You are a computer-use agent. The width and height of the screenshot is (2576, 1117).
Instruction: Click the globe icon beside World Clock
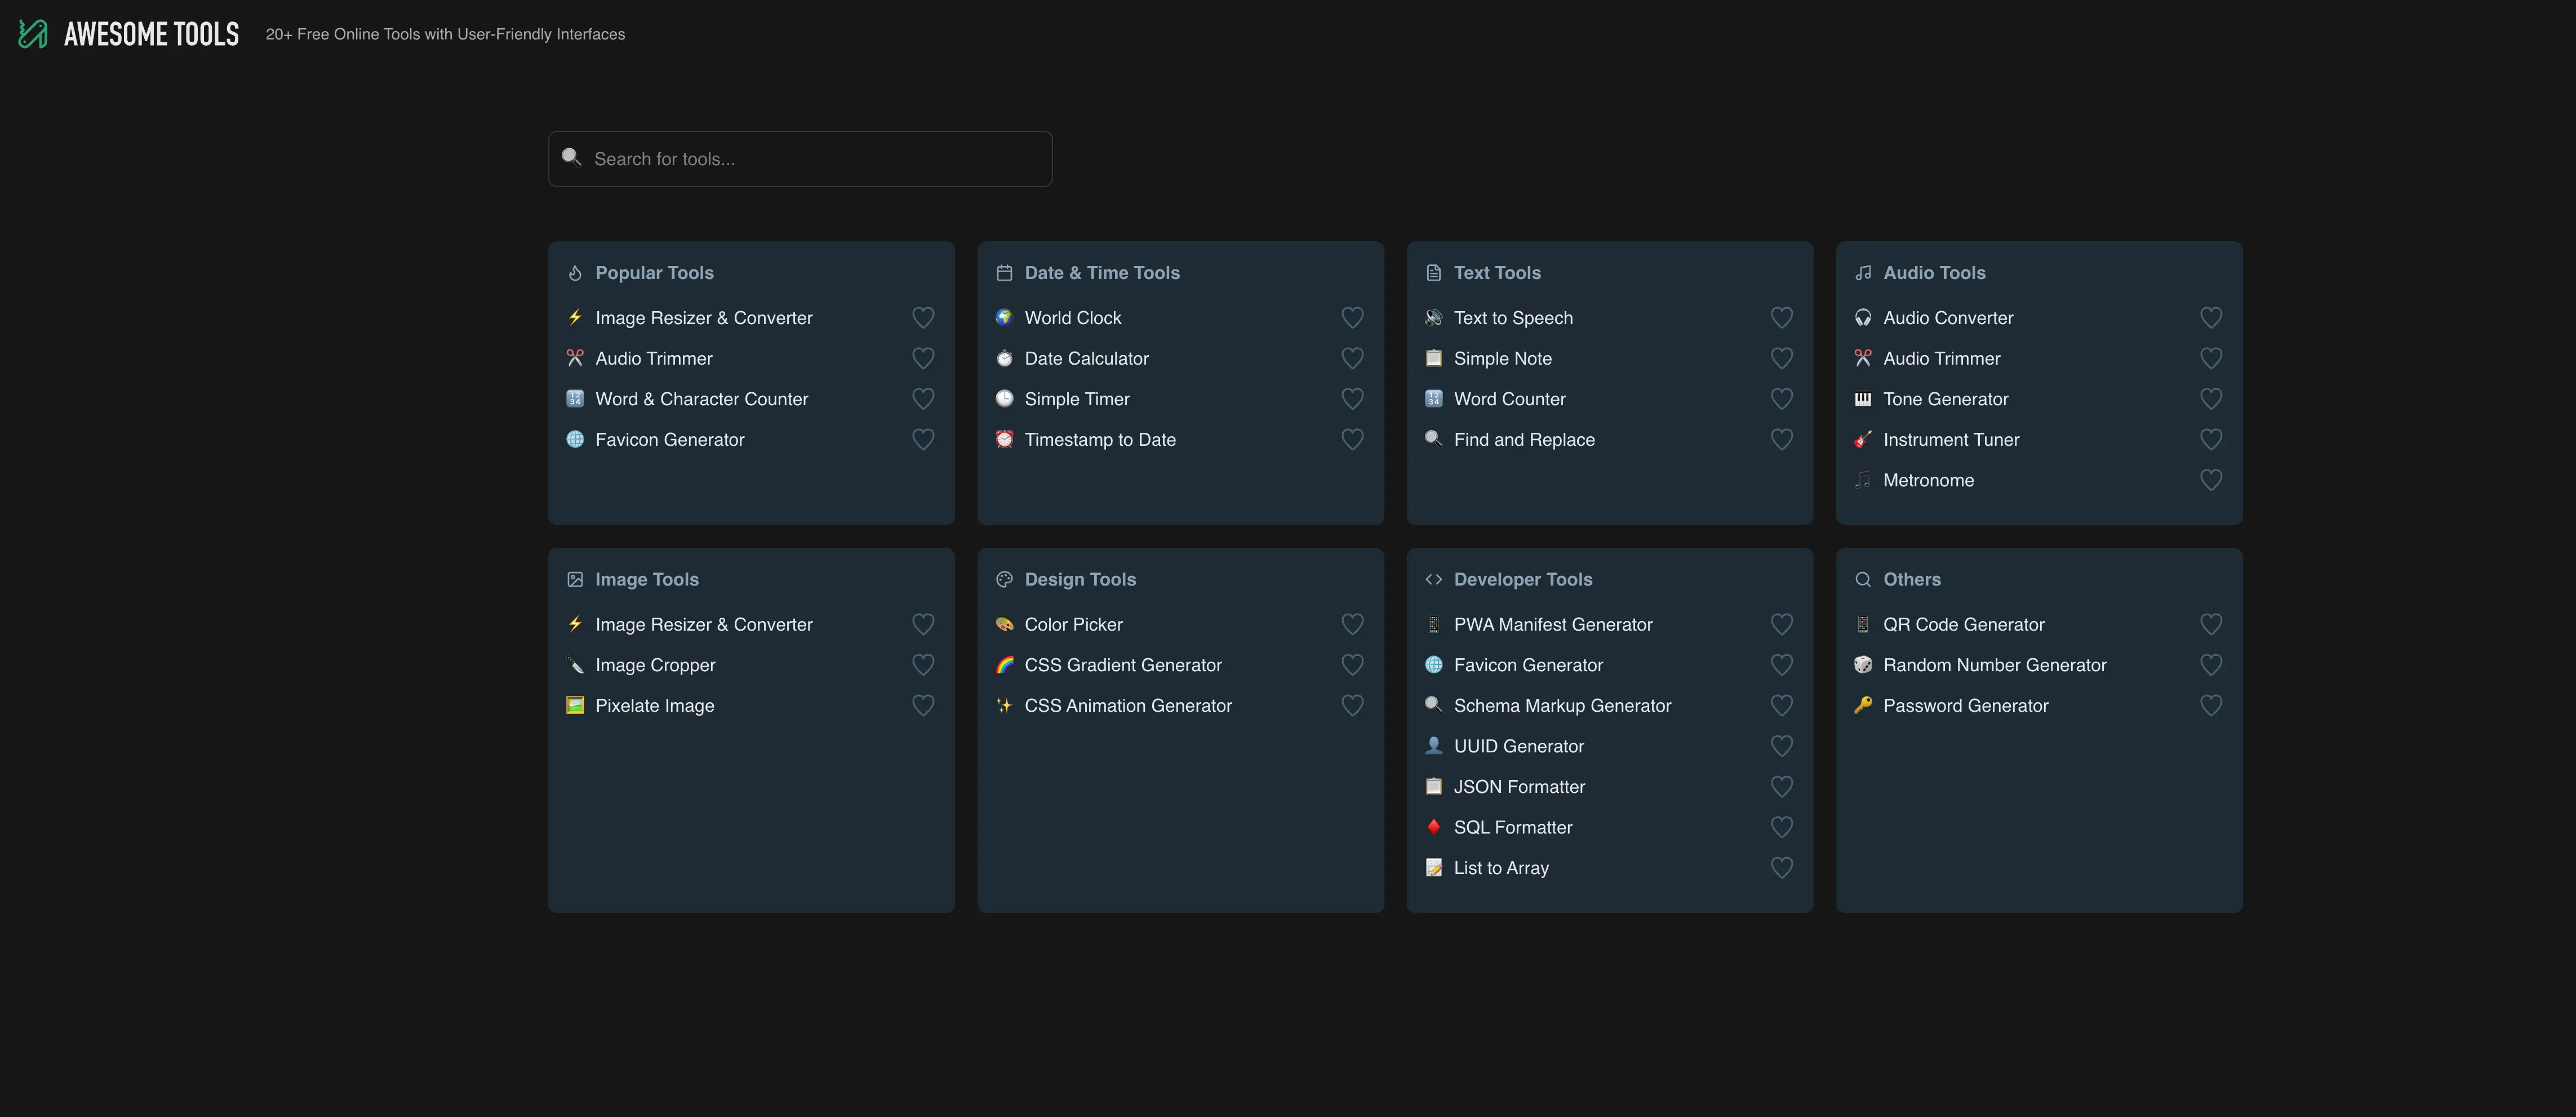1004,317
